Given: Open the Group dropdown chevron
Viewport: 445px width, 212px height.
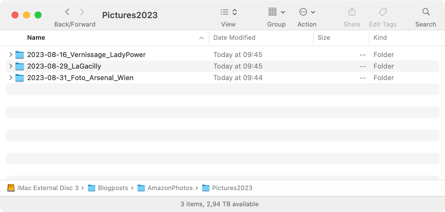Looking at the screenshot, I should (x=283, y=12).
